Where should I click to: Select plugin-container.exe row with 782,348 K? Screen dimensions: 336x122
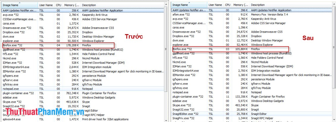[x=83, y=93]
